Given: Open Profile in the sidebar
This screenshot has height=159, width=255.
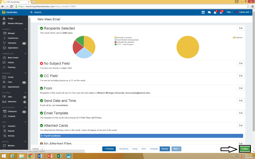Looking at the screenshot, I should tap(11, 19).
